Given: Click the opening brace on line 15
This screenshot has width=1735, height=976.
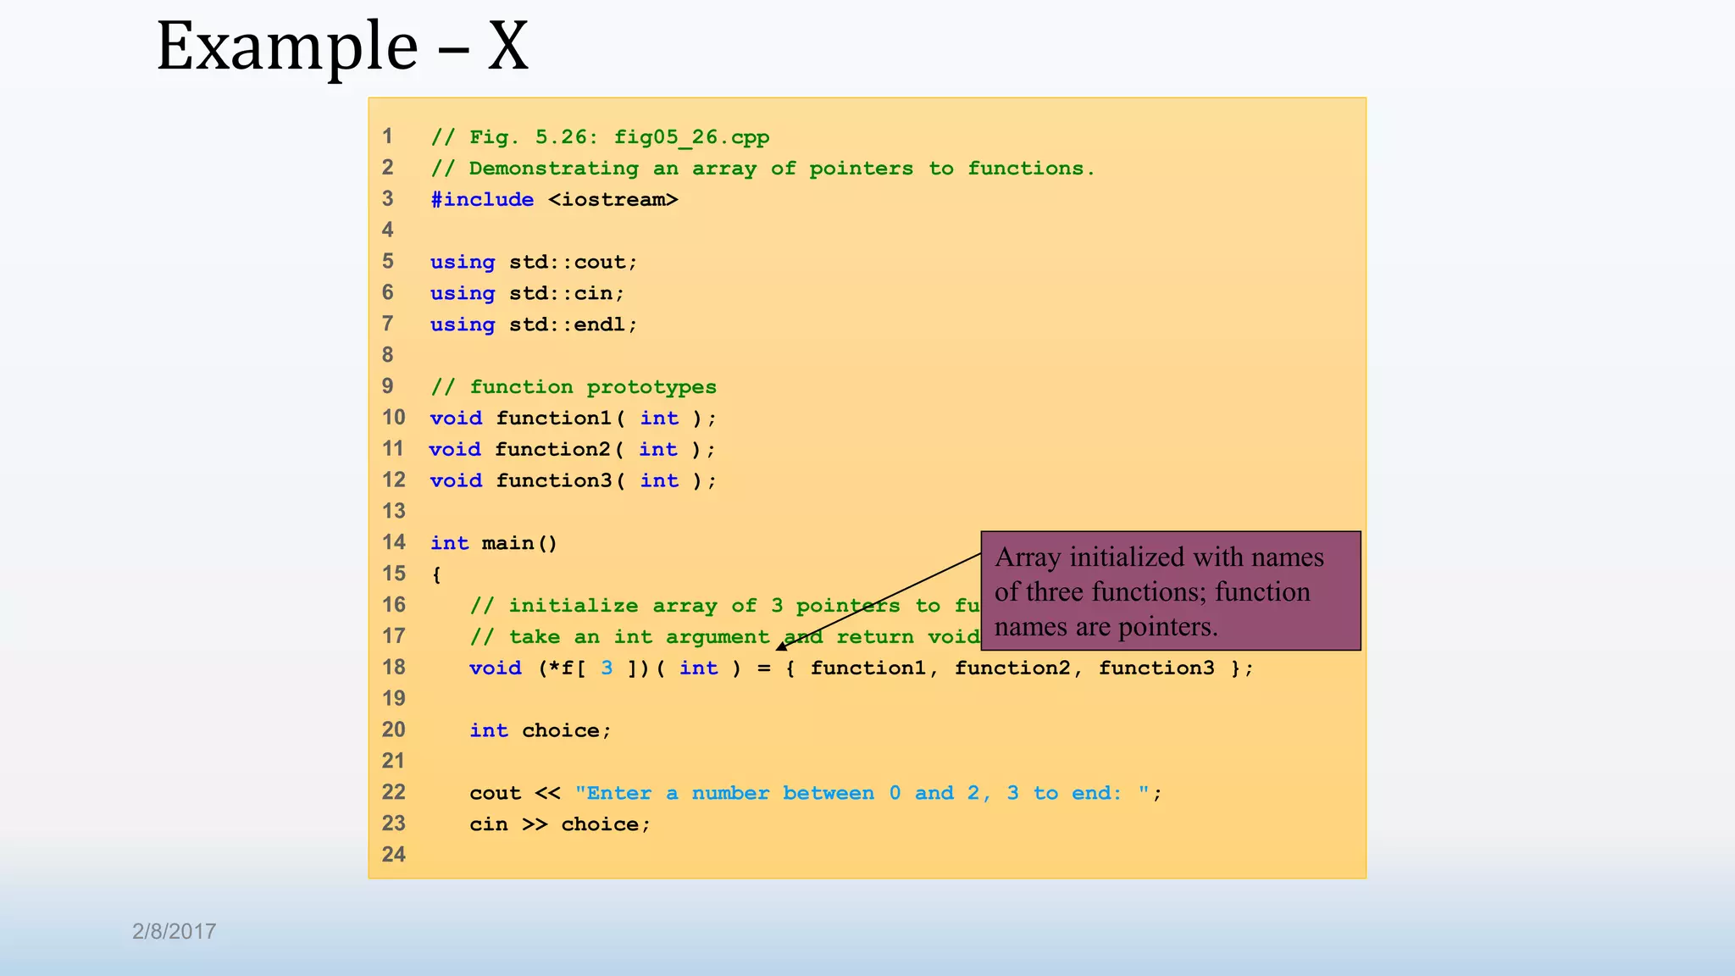Looking at the screenshot, I should 436,574.
